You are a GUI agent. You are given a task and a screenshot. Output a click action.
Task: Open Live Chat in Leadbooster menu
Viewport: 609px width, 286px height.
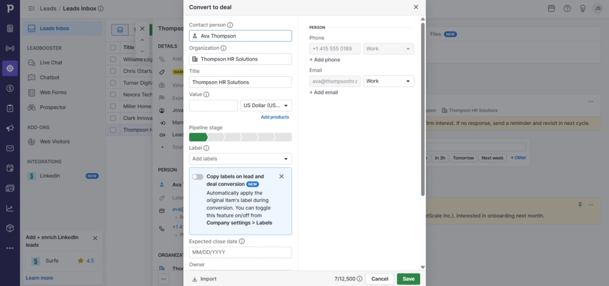tap(51, 63)
